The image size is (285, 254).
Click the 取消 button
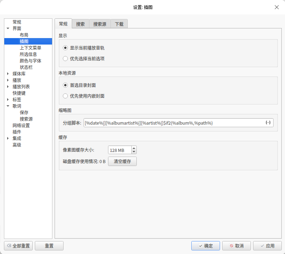[237, 246]
